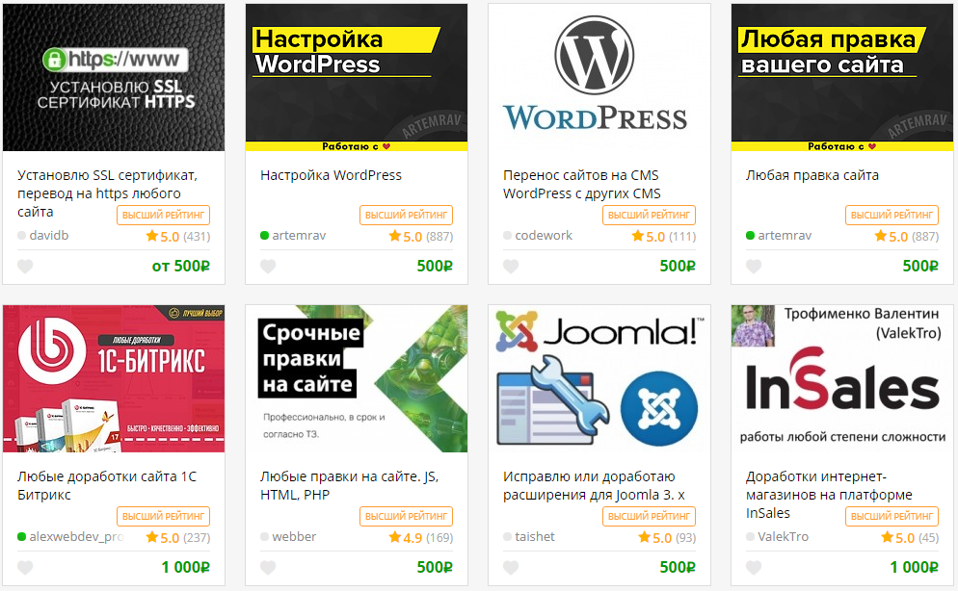Click the ВЫСШИЙ РЕЙТИНГ badge on ValekTro's card

coord(891,516)
